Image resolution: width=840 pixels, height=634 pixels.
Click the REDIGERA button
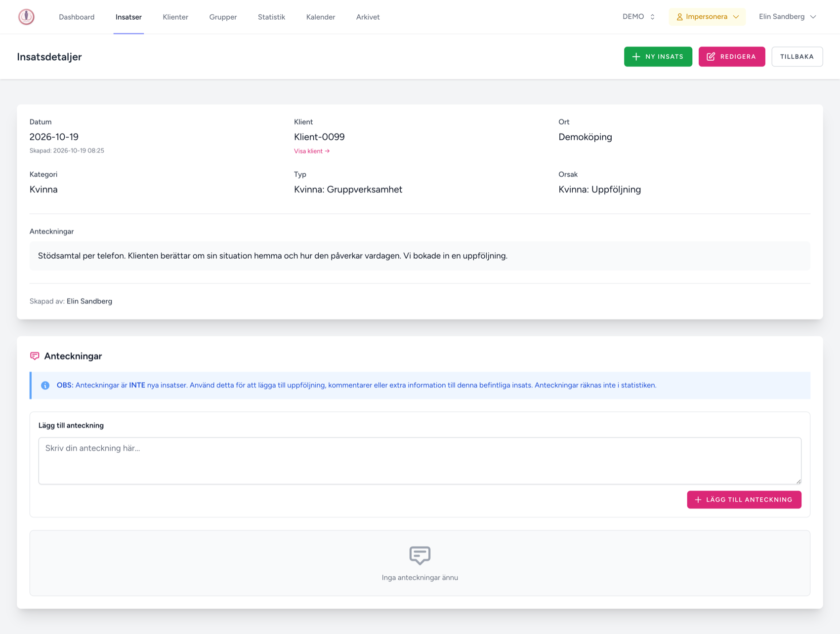(731, 57)
